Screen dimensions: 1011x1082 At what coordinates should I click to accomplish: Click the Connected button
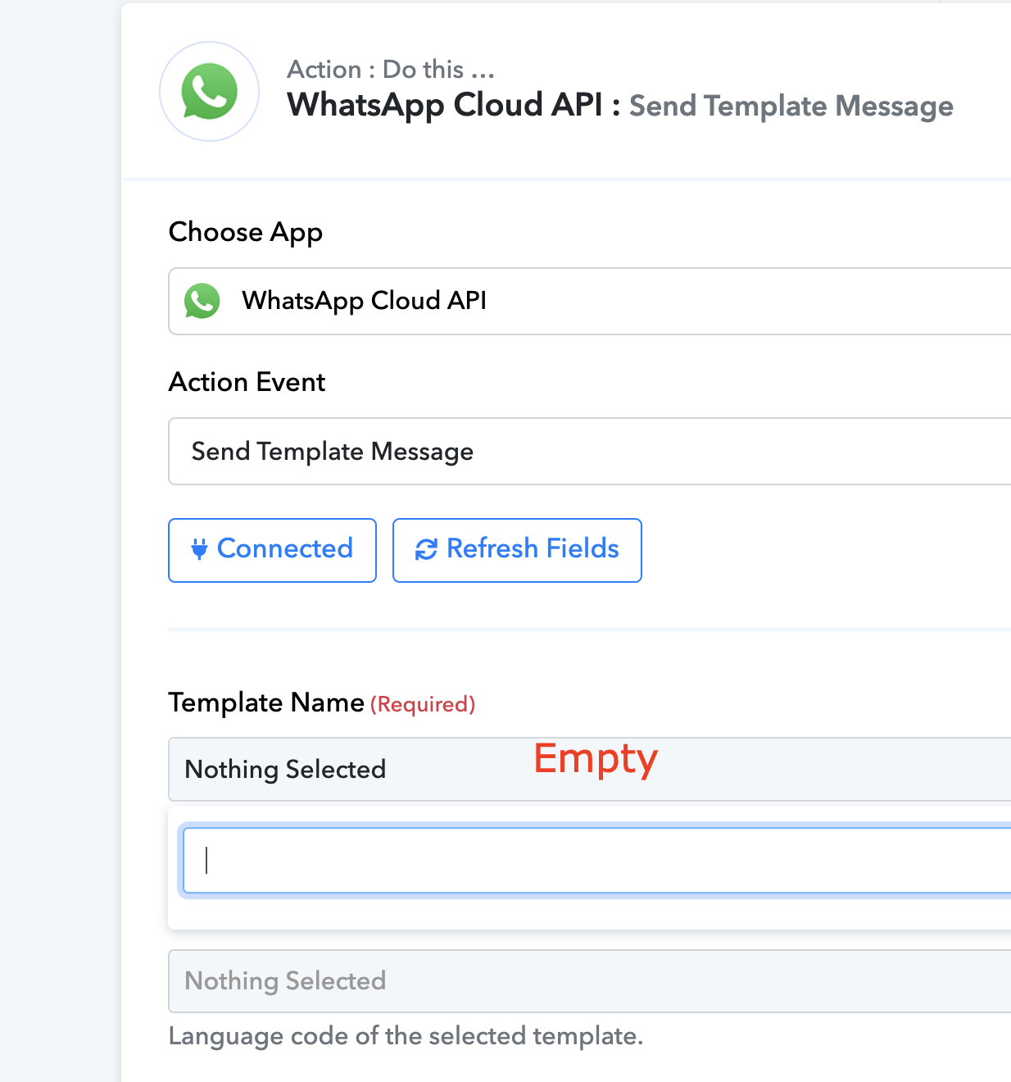tap(272, 550)
